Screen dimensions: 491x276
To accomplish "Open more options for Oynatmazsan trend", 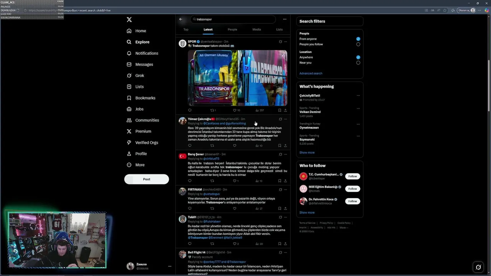I will pyautogui.click(x=358, y=124).
